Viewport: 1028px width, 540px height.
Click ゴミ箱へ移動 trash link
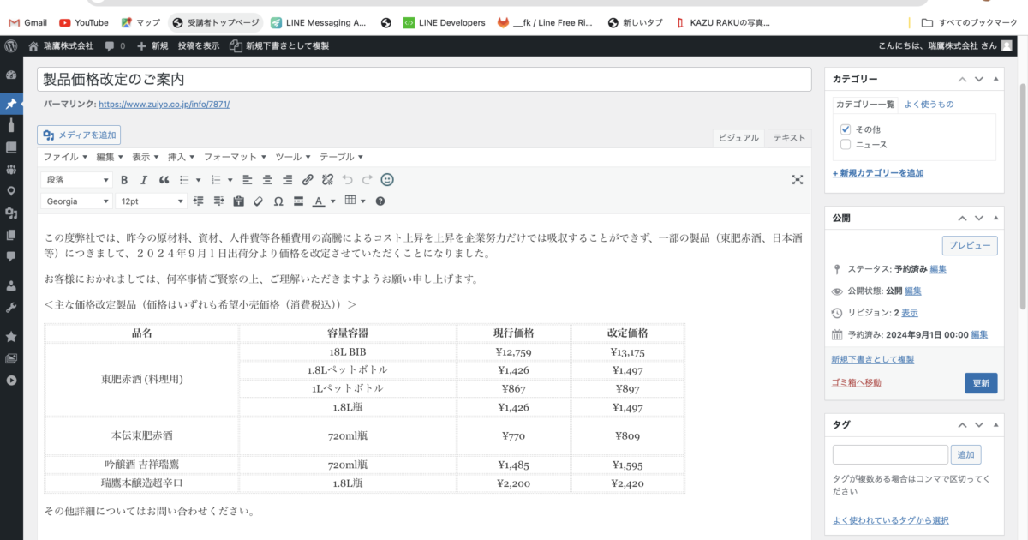(856, 383)
